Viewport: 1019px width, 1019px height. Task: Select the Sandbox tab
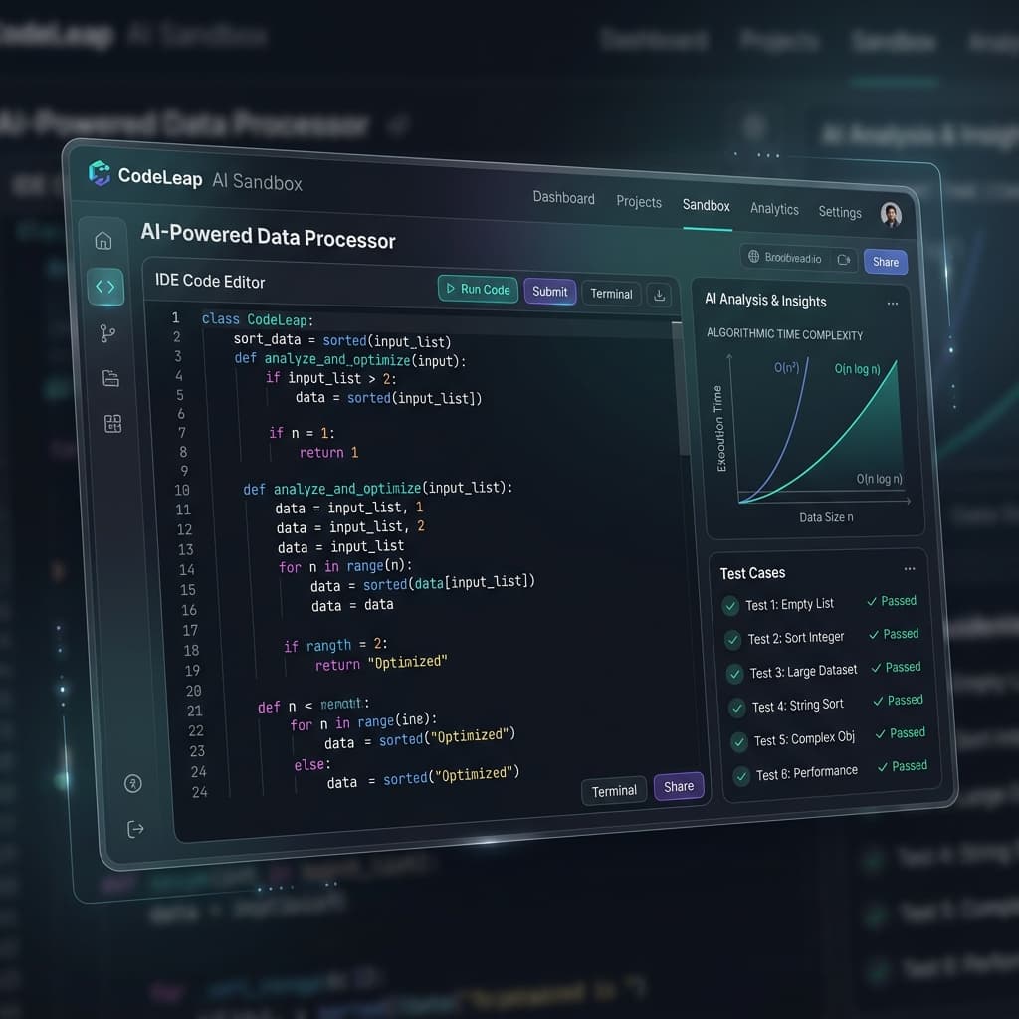706,205
